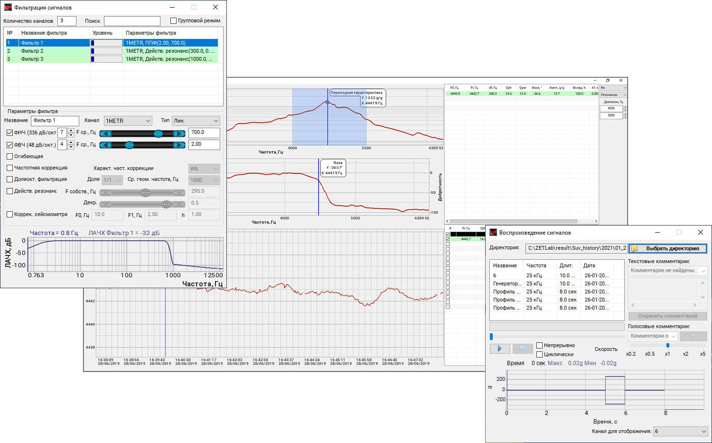Screen dimensions: 712x443
Task: Uncheck the ФВЧ (48 дБ/окт.) checkbox
Action: (x=9, y=145)
